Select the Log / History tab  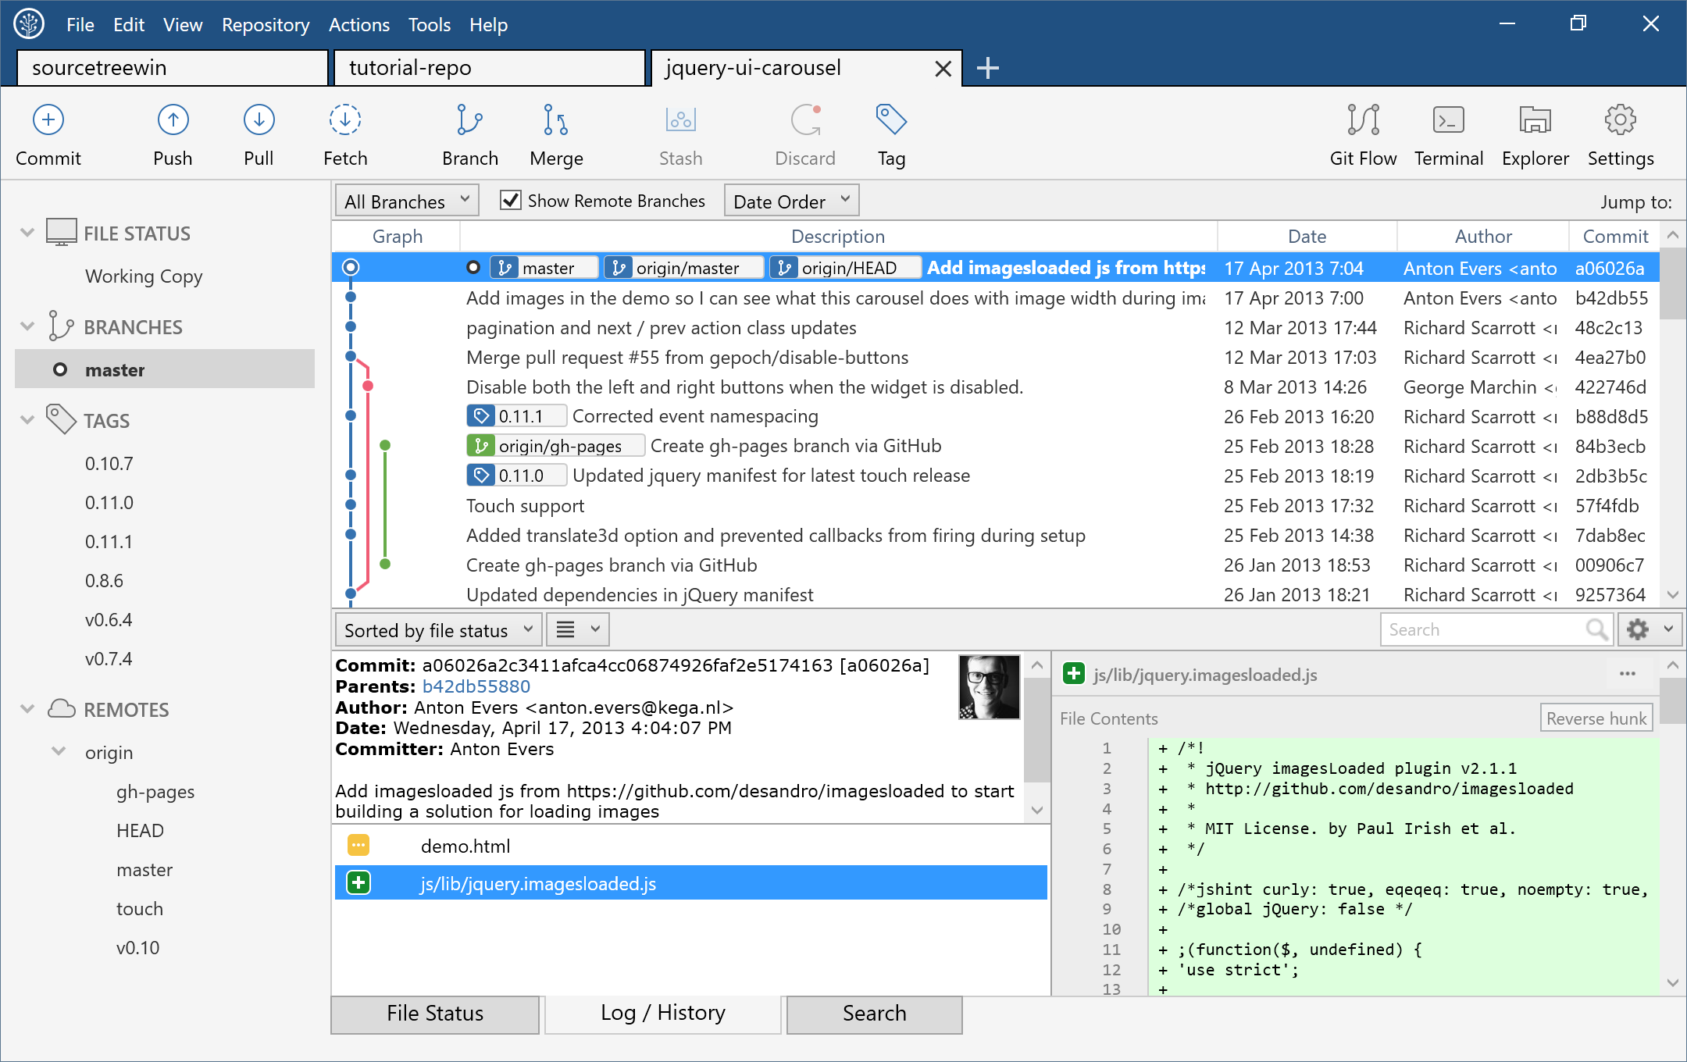[662, 1012]
